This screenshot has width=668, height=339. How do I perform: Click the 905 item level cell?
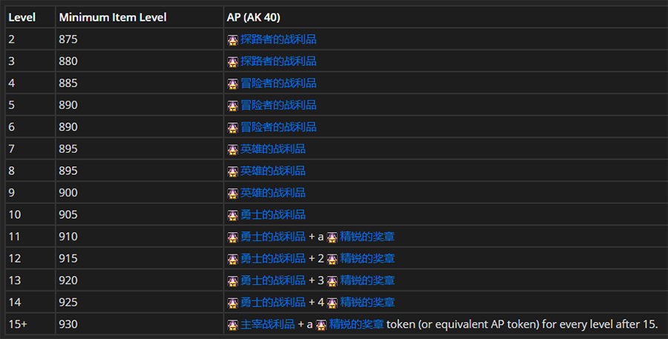click(140, 214)
